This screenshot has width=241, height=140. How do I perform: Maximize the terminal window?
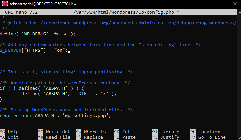click(x=219, y=4)
